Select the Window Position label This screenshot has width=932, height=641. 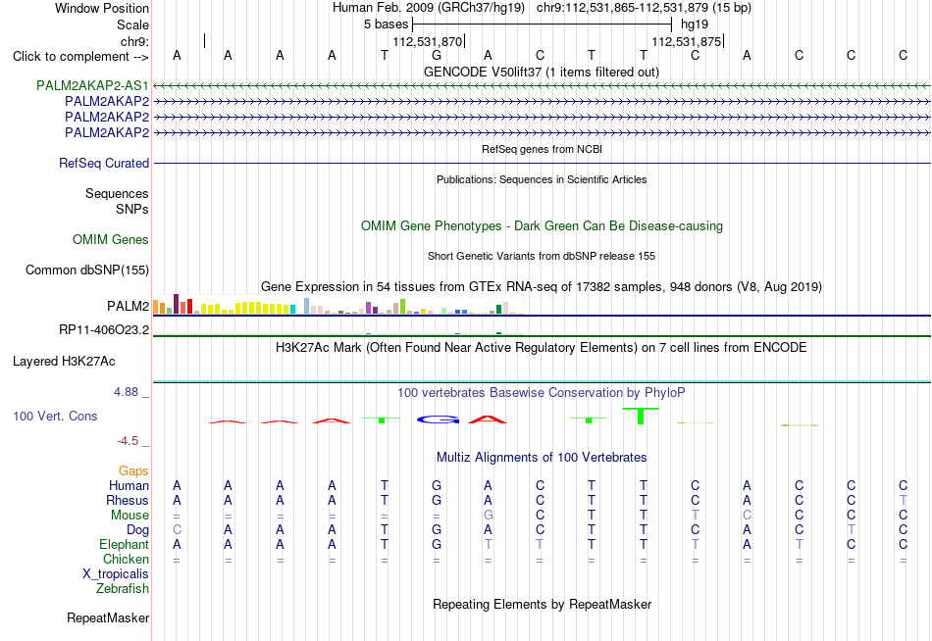pyautogui.click(x=102, y=8)
